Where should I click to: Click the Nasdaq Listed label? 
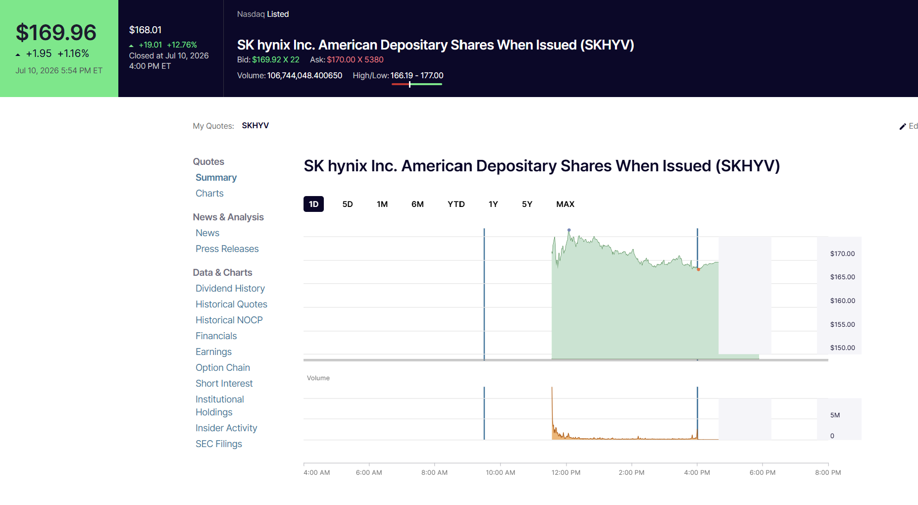[x=262, y=14]
